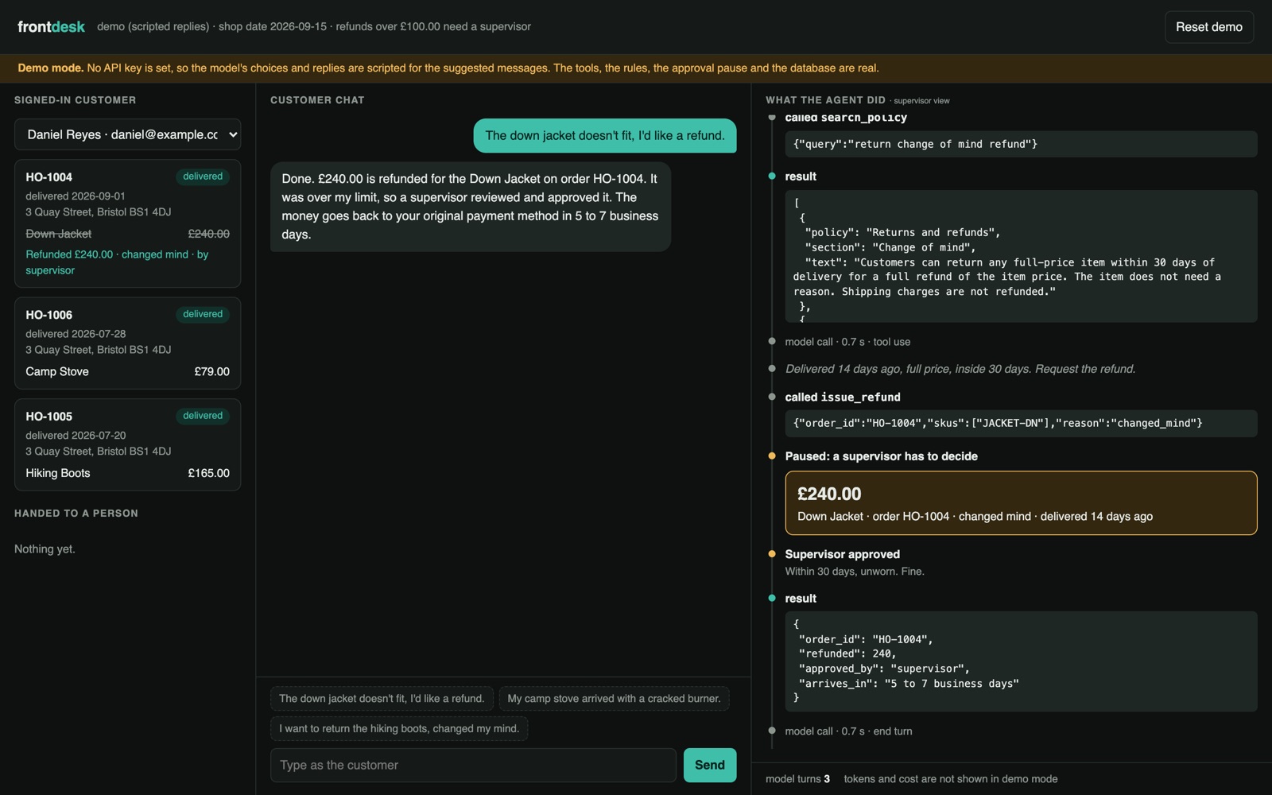The image size is (1272, 795).
Task: Open order card HO-1005
Action: click(127, 444)
